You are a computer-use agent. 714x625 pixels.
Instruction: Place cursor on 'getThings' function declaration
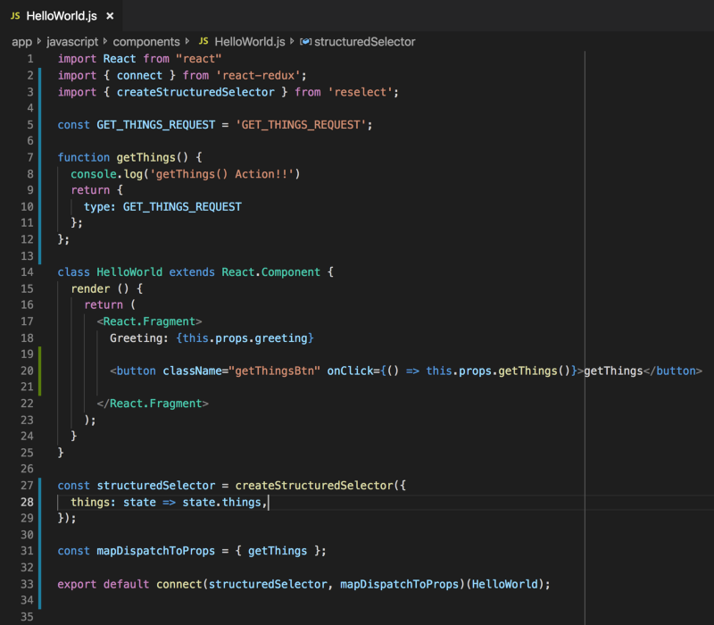[145, 158]
